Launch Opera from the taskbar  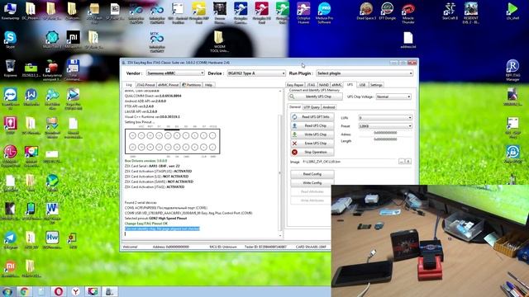(59, 291)
